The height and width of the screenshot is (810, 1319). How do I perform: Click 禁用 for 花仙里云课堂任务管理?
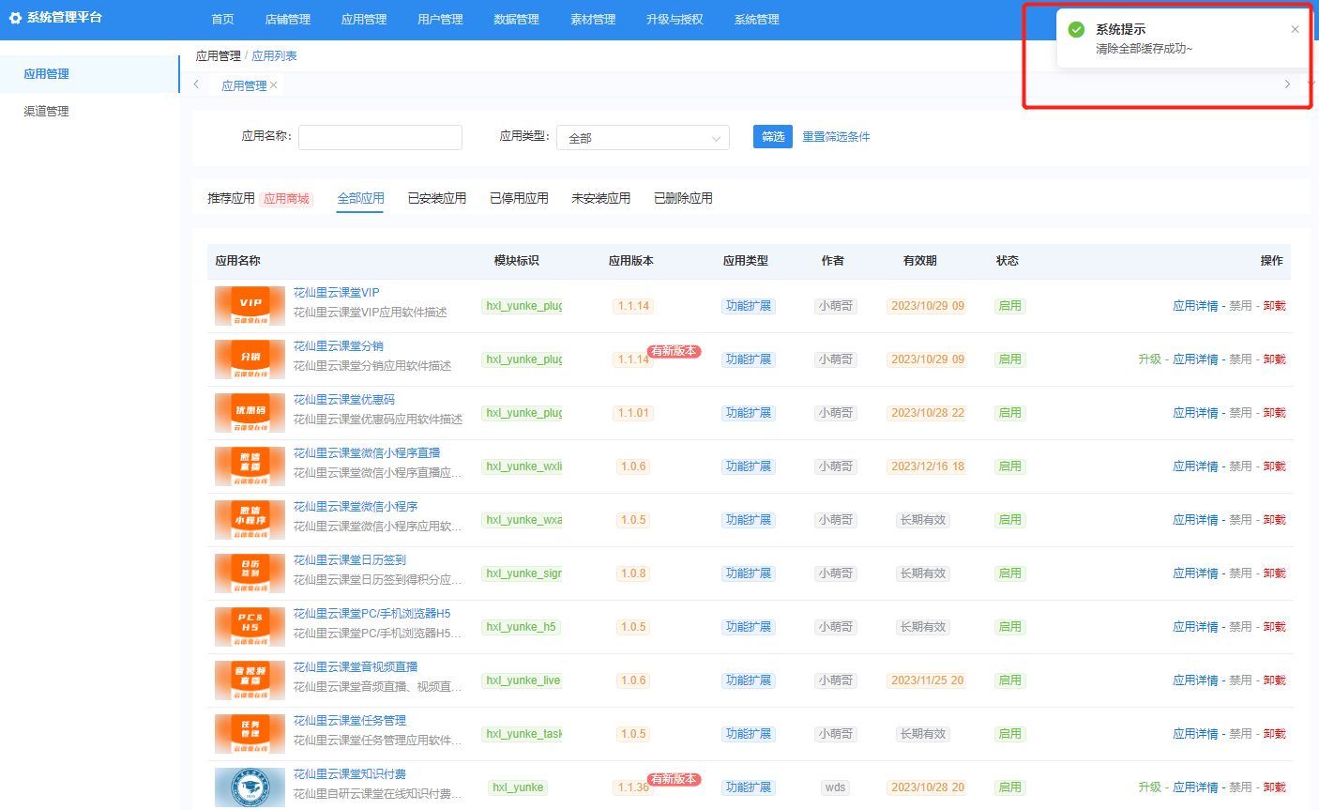point(1240,734)
